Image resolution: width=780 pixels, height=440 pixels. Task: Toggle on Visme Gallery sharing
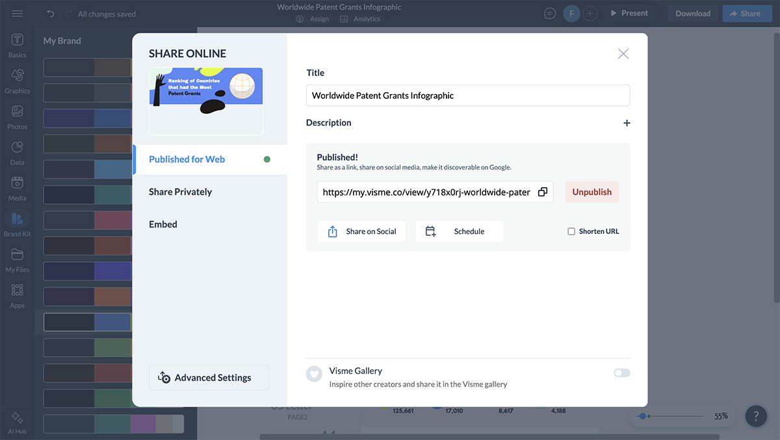(x=621, y=372)
